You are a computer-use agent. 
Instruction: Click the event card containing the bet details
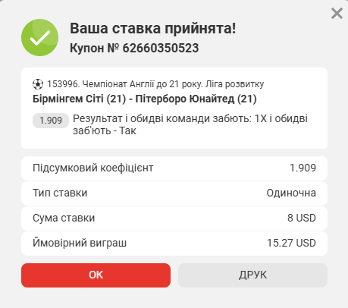[x=174, y=108]
